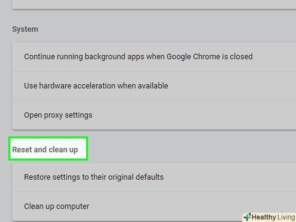Click the word "Living" in the watermark
This screenshot has width=296, height=222.
tap(286, 217)
